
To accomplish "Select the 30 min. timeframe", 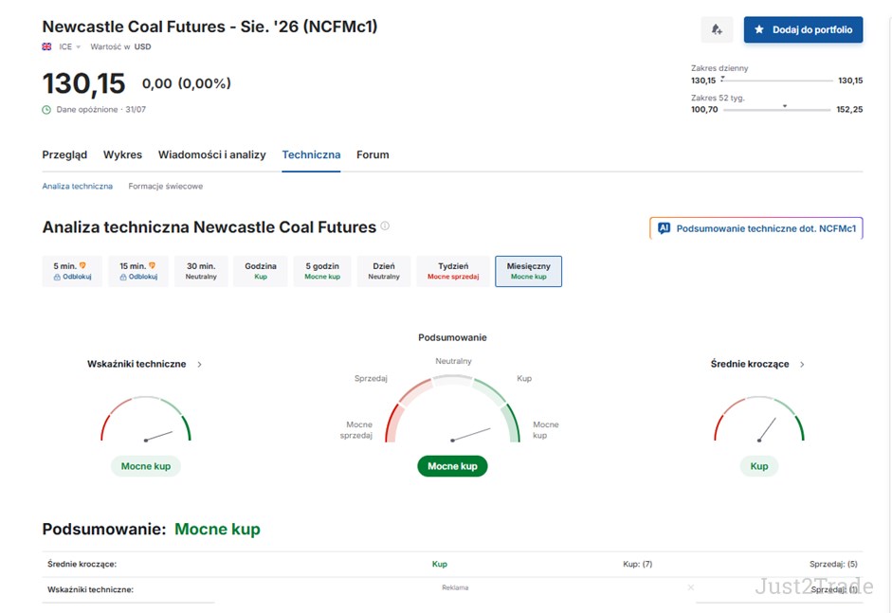I will coord(201,271).
